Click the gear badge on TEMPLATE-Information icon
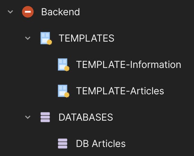Image resolution: width=194 pixels, height=156 pixels. (x=67, y=69)
